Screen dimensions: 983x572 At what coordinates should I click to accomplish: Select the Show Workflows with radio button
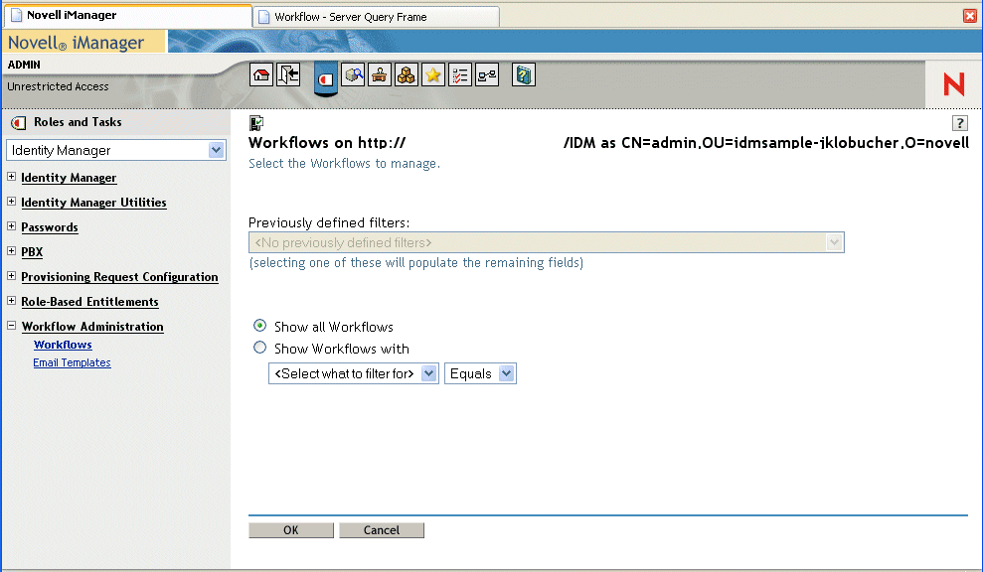pos(259,348)
